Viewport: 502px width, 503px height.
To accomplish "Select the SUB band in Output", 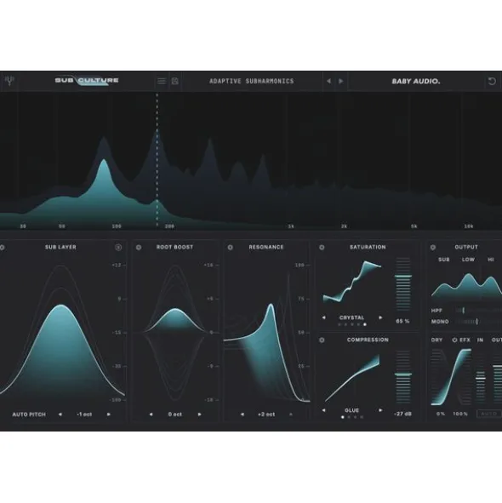I will tap(444, 260).
